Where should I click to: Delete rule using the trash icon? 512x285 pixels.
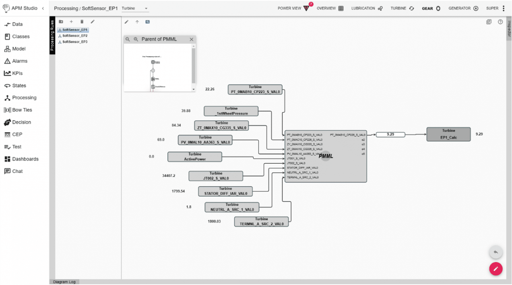[82, 22]
